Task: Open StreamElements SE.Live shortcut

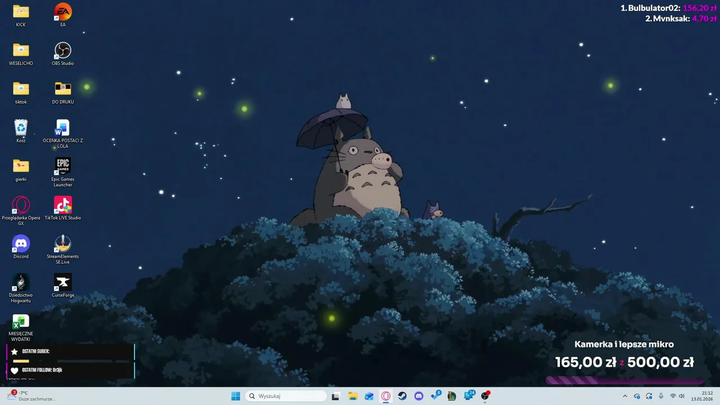Action: (63, 249)
